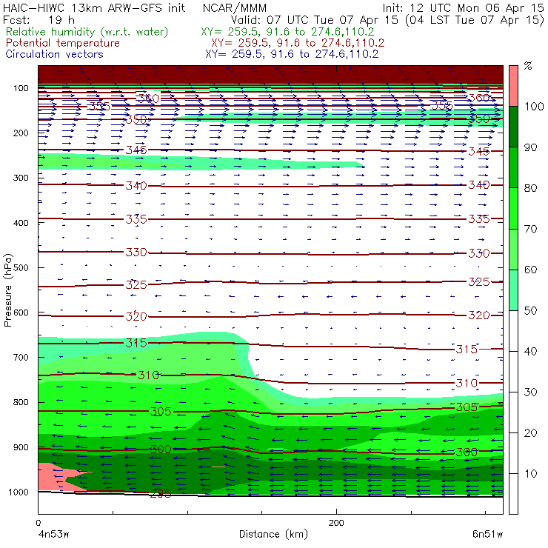Click the '%' unit above the colorbar
Viewport: 548px width, 548px height.
[528, 66]
